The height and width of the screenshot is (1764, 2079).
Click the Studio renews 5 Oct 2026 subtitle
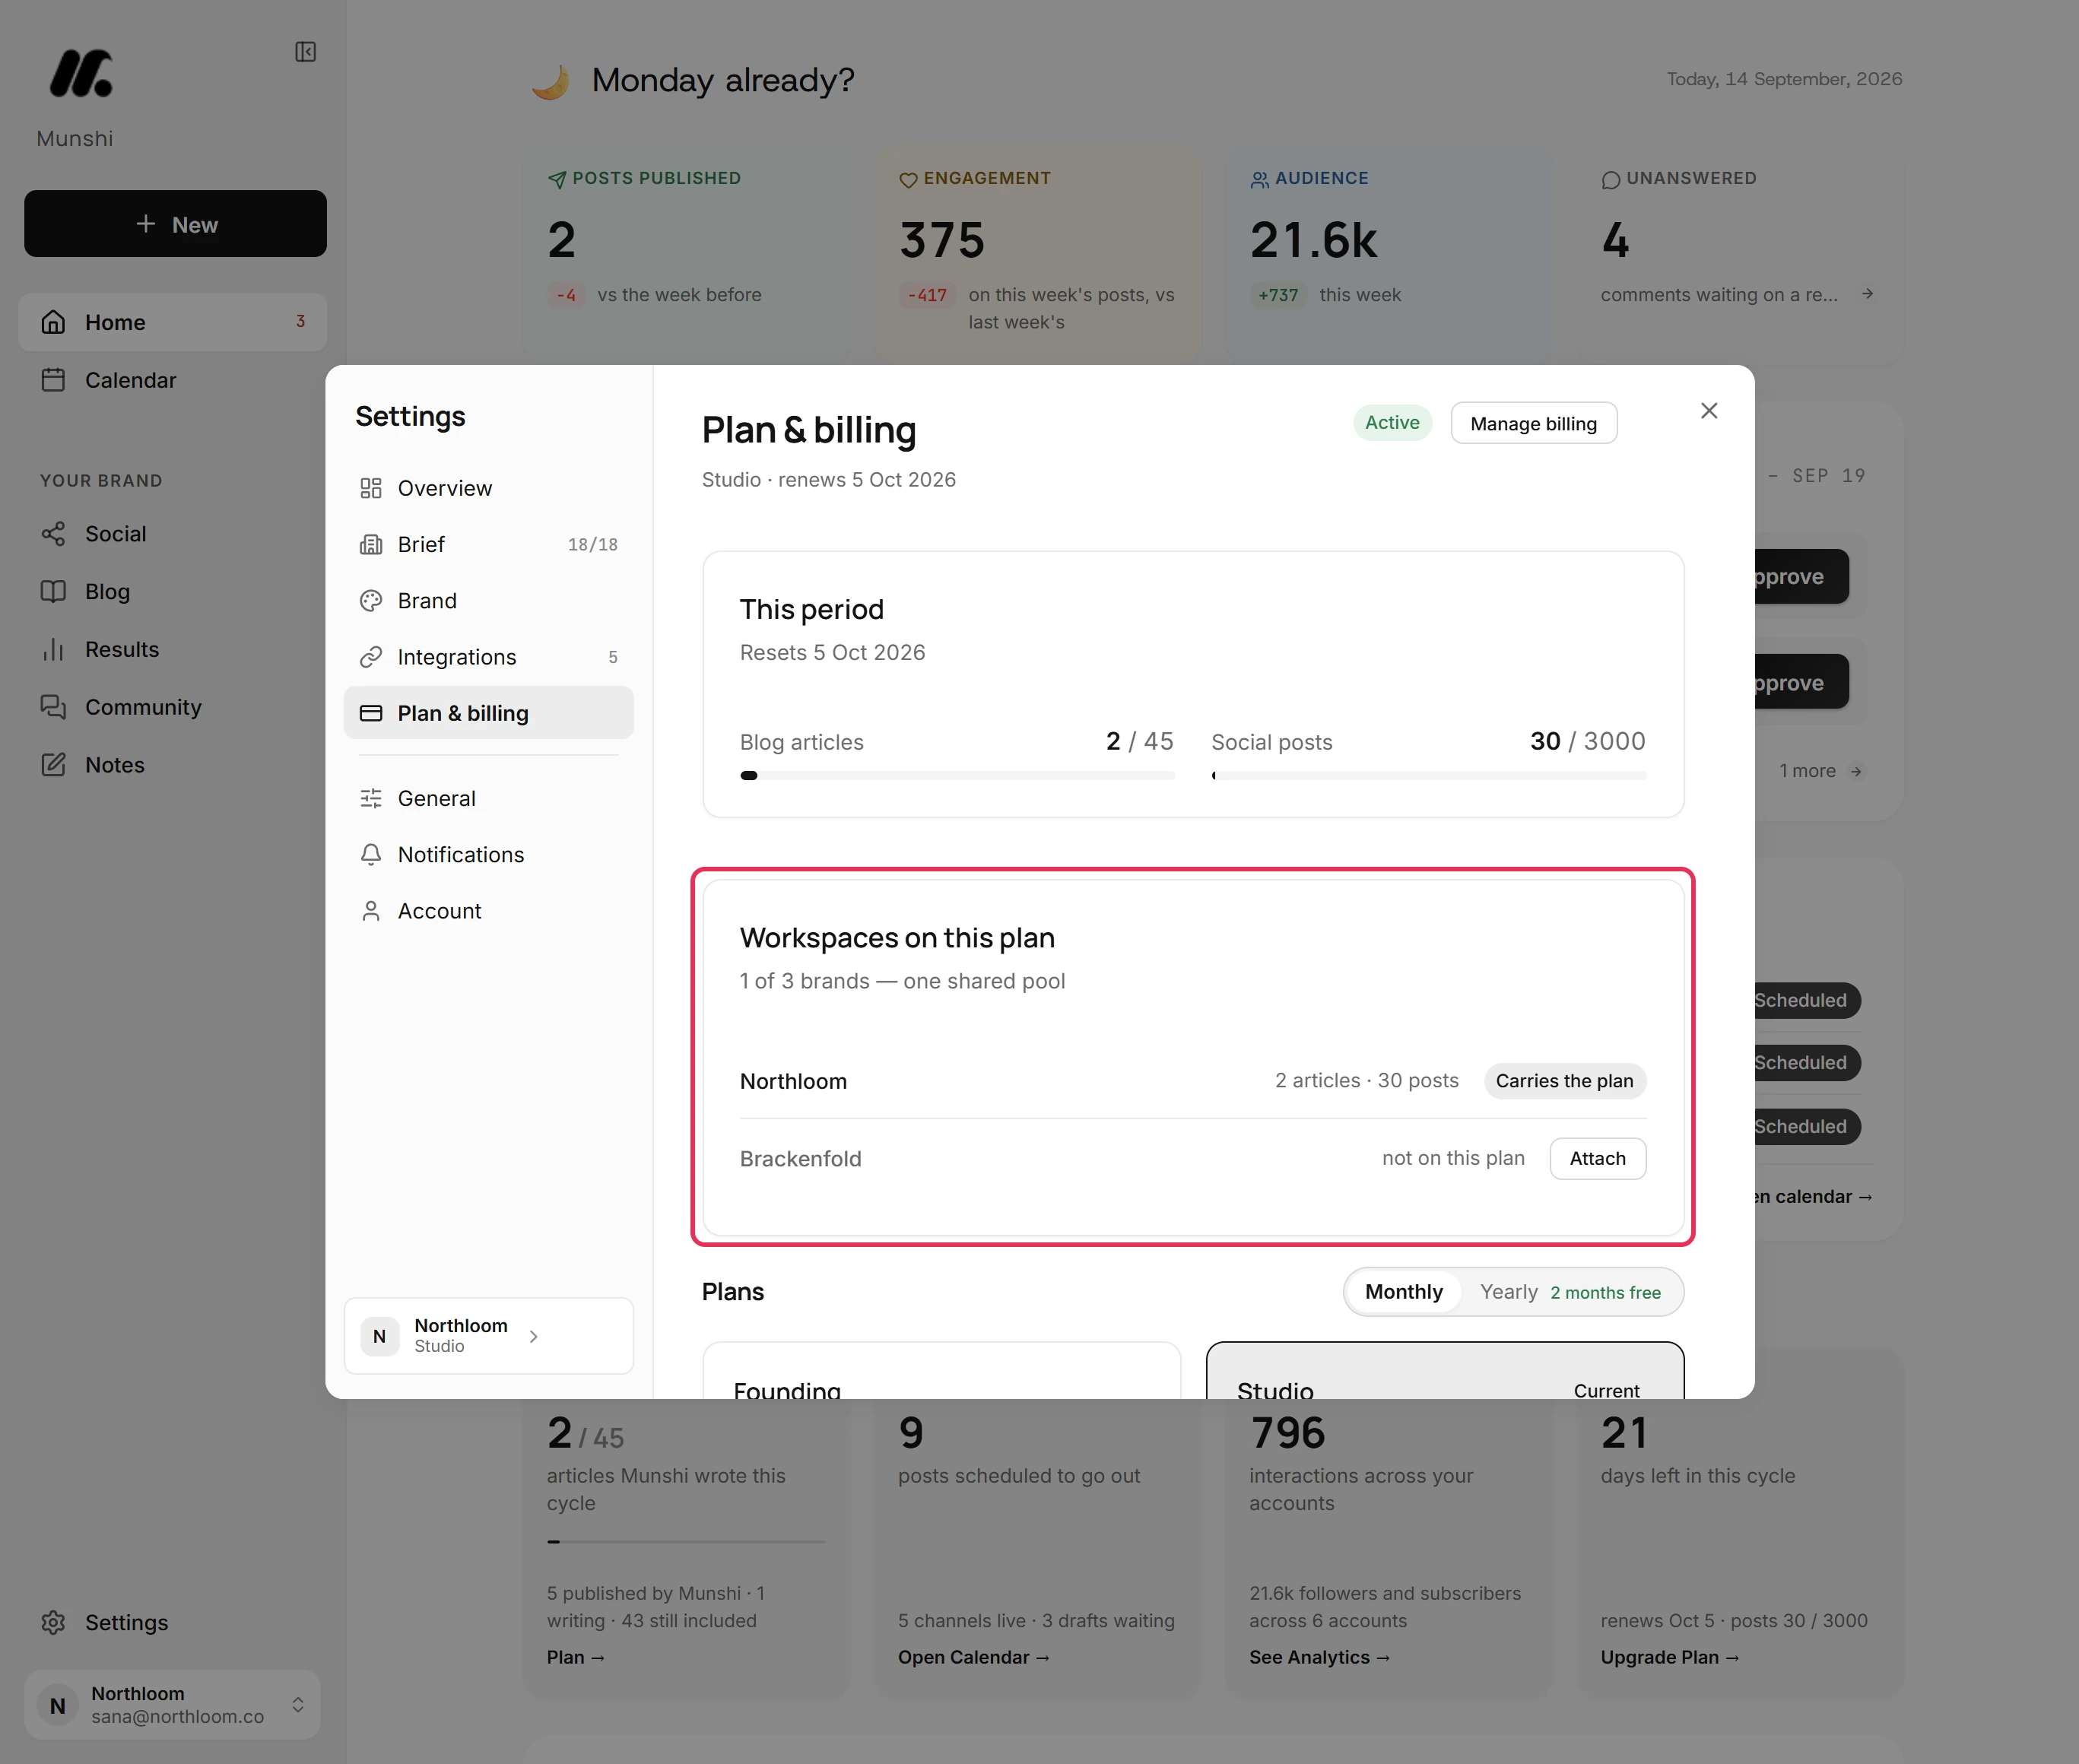(828, 480)
